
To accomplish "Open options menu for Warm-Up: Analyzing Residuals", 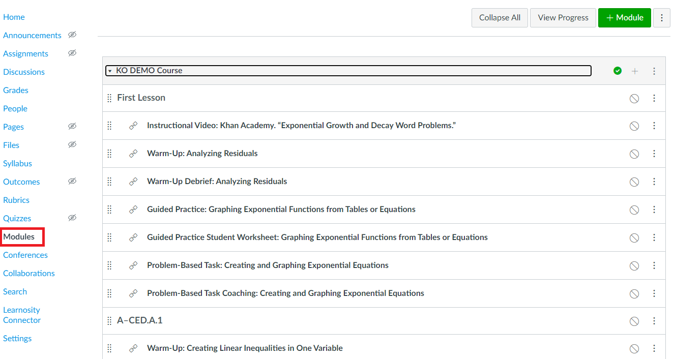I will tap(654, 154).
